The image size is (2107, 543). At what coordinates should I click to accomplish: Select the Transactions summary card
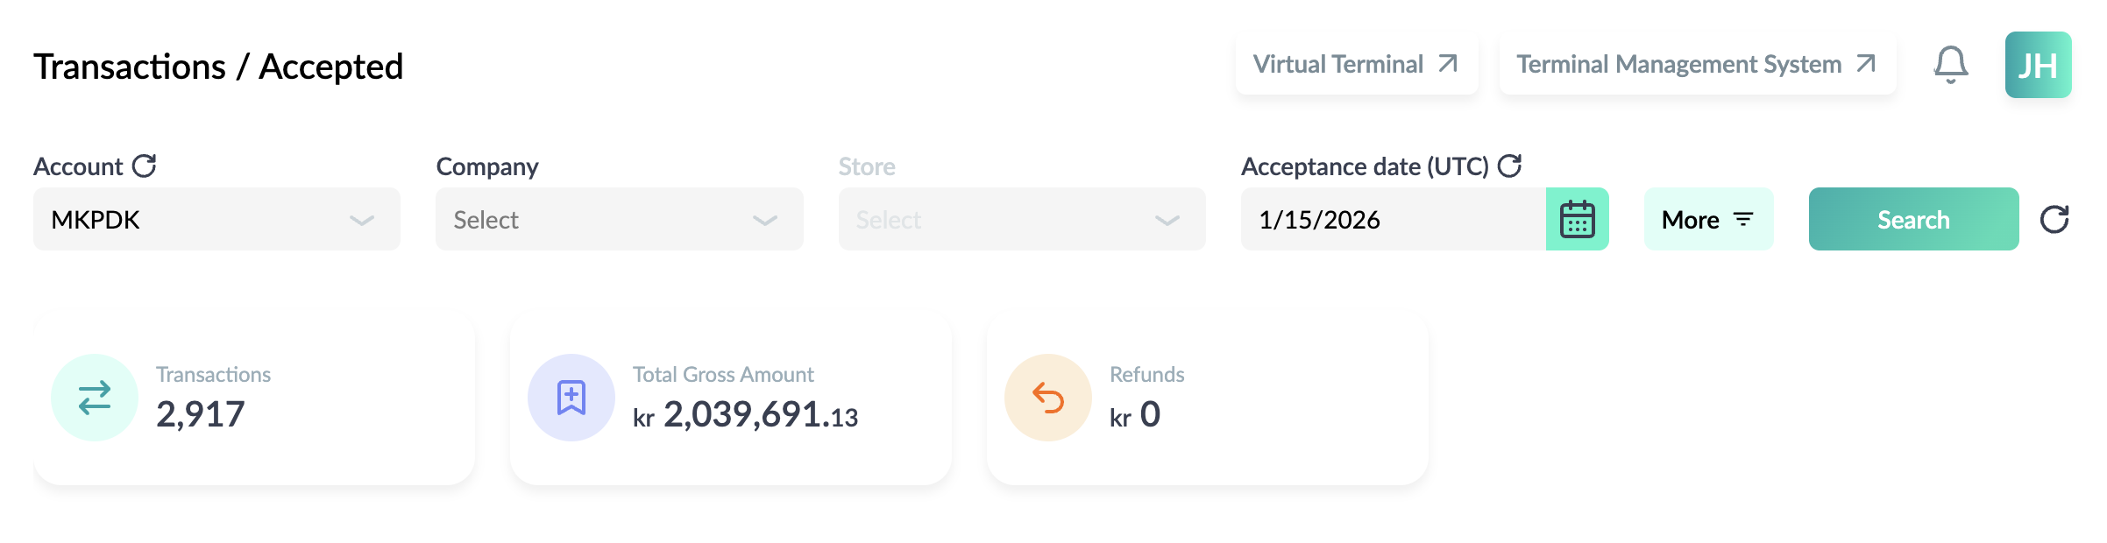click(254, 400)
